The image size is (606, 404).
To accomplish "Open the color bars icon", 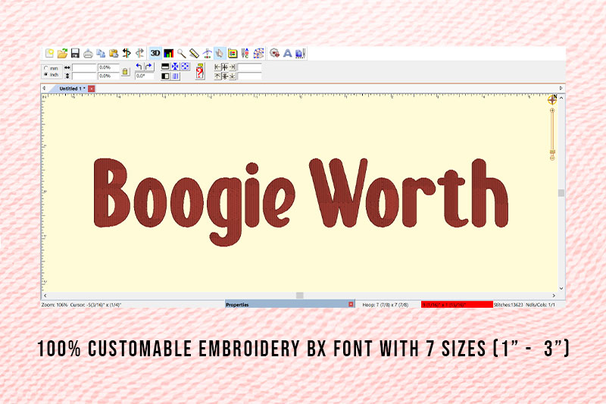I will click(168, 53).
